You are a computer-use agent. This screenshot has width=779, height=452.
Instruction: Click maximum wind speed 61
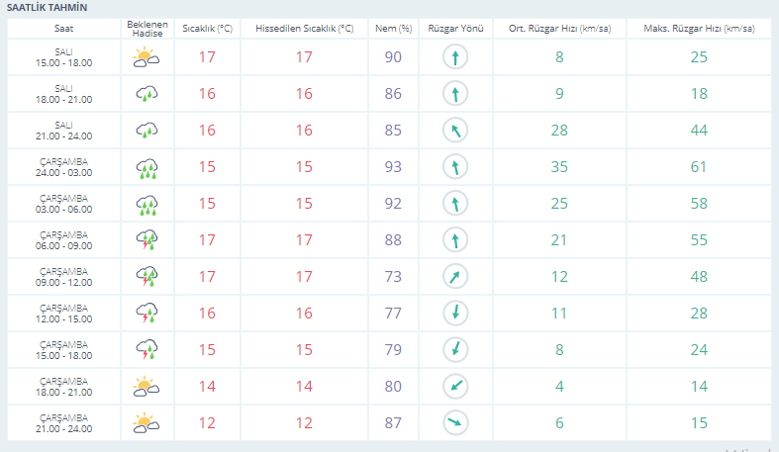(699, 167)
